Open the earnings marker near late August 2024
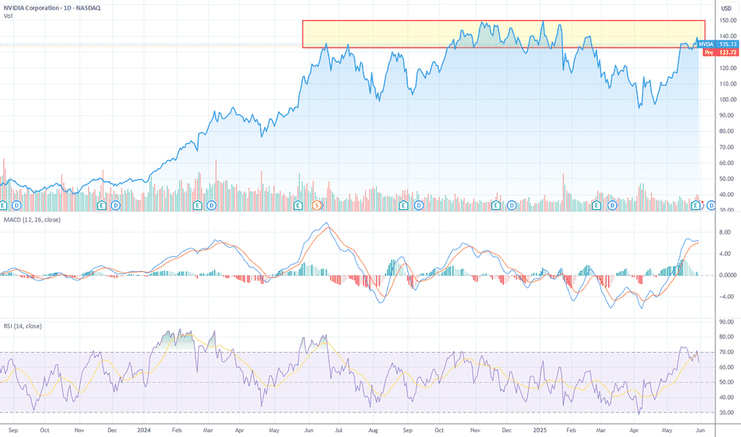Image resolution: width=741 pixels, height=437 pixels. [403, 206]
